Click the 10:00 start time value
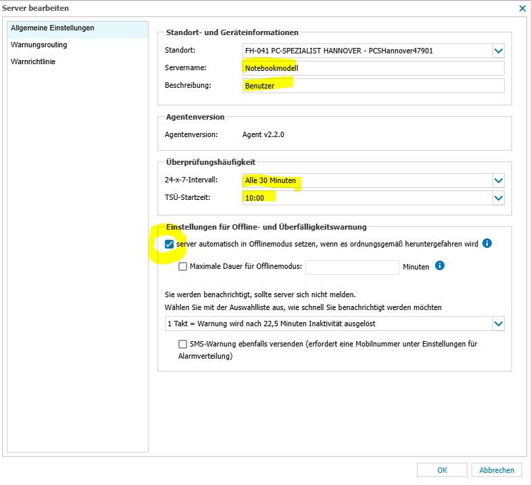The height and width of the screenshot is (485, 531). [x=255, y=198]
